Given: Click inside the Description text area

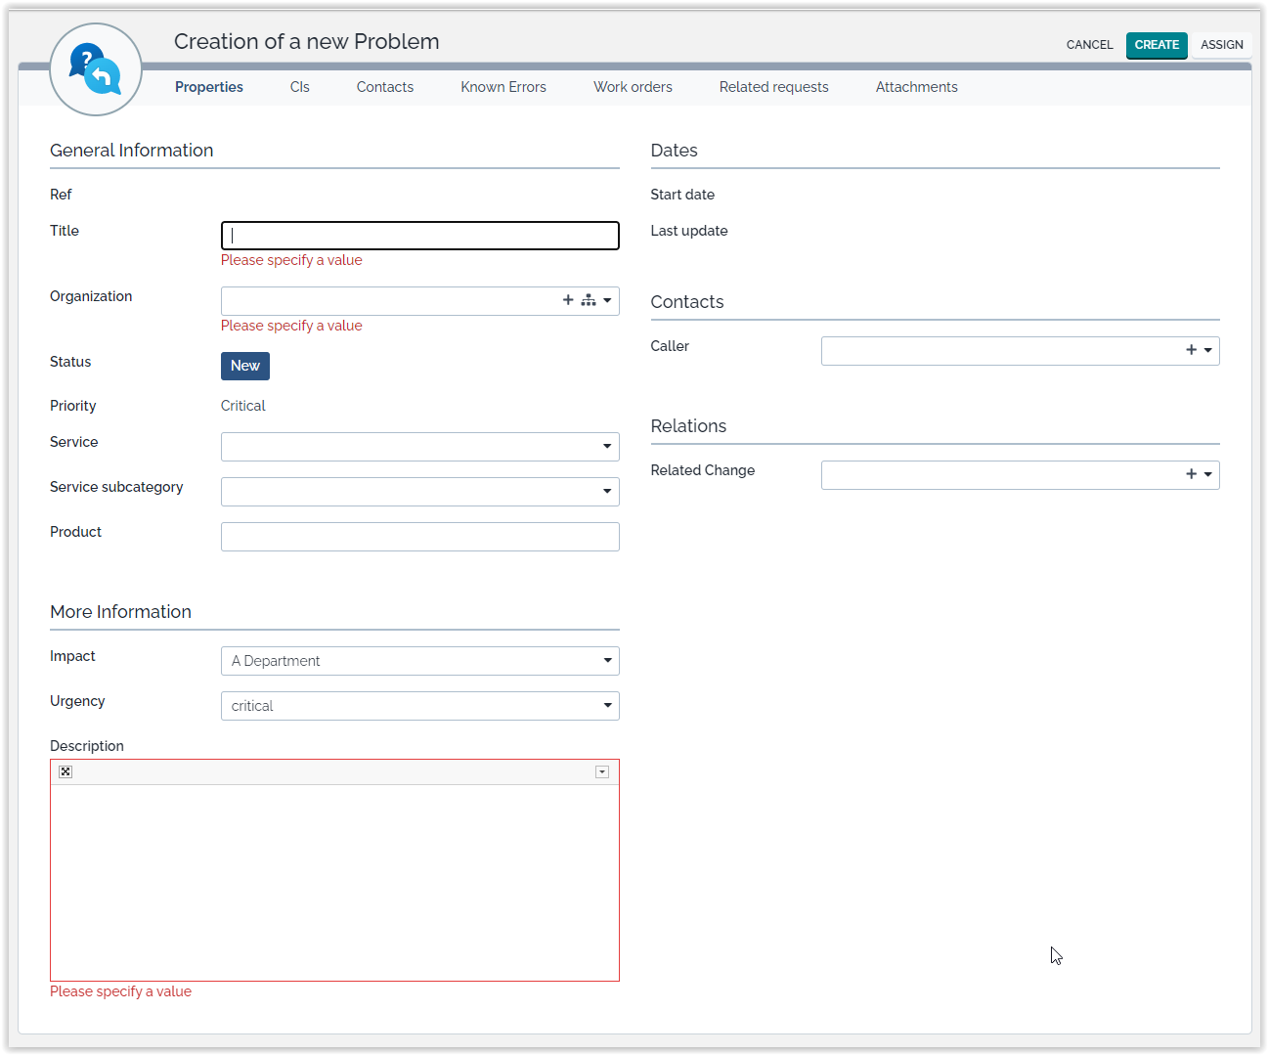Looking at the screenshot, I should [334, 880].
